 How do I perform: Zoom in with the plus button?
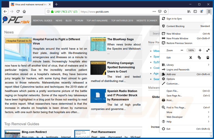click(200, 50)
